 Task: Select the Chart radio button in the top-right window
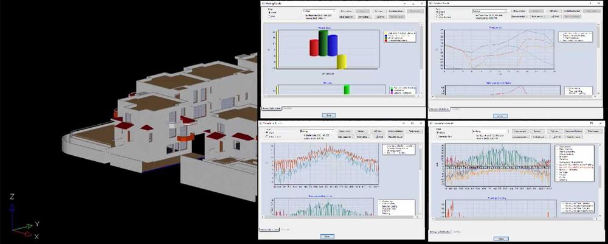(438, 12)
